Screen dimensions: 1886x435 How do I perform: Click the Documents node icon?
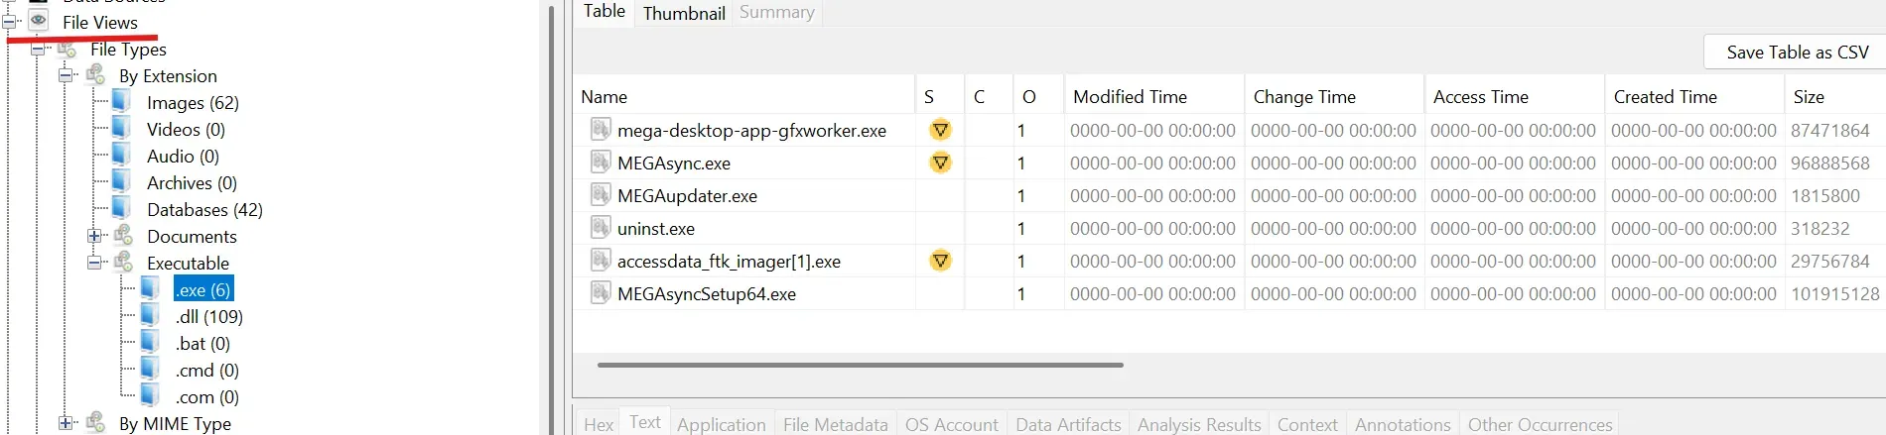(123, 235)
